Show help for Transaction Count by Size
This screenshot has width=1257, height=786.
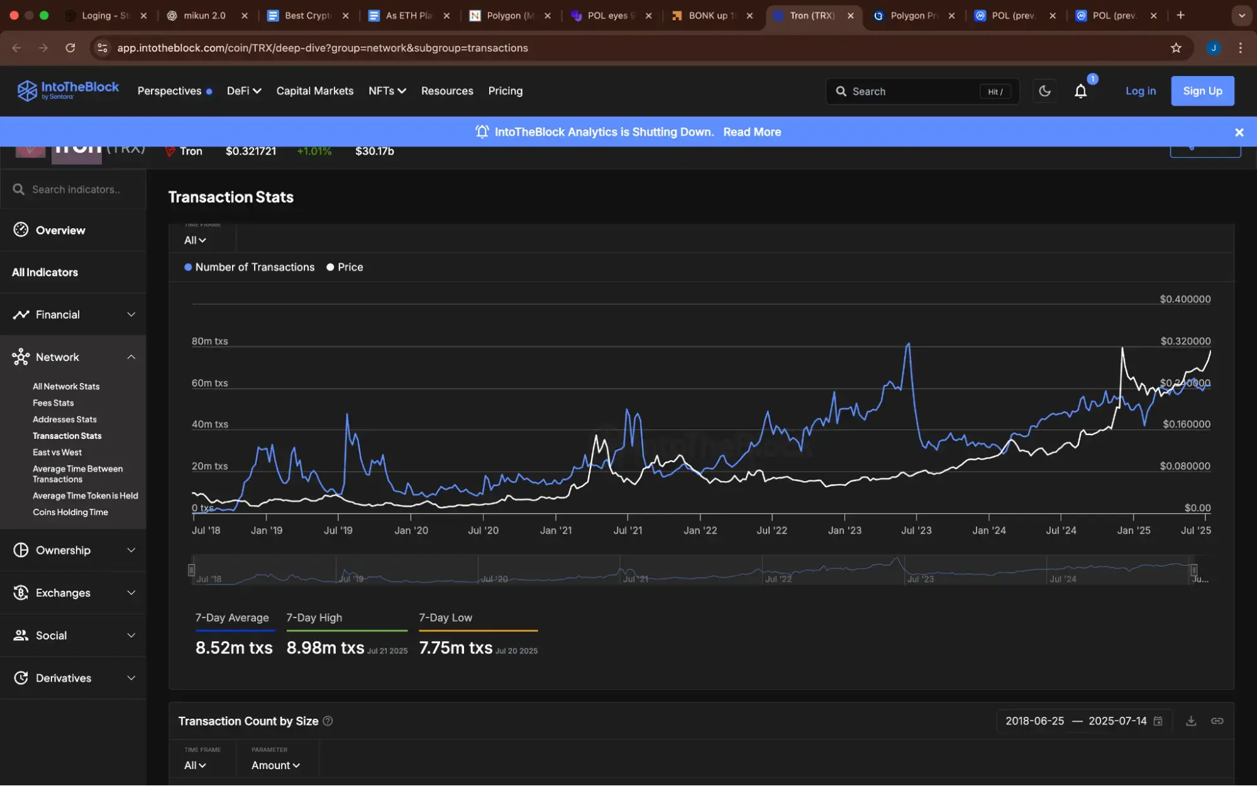click(328, 721)
